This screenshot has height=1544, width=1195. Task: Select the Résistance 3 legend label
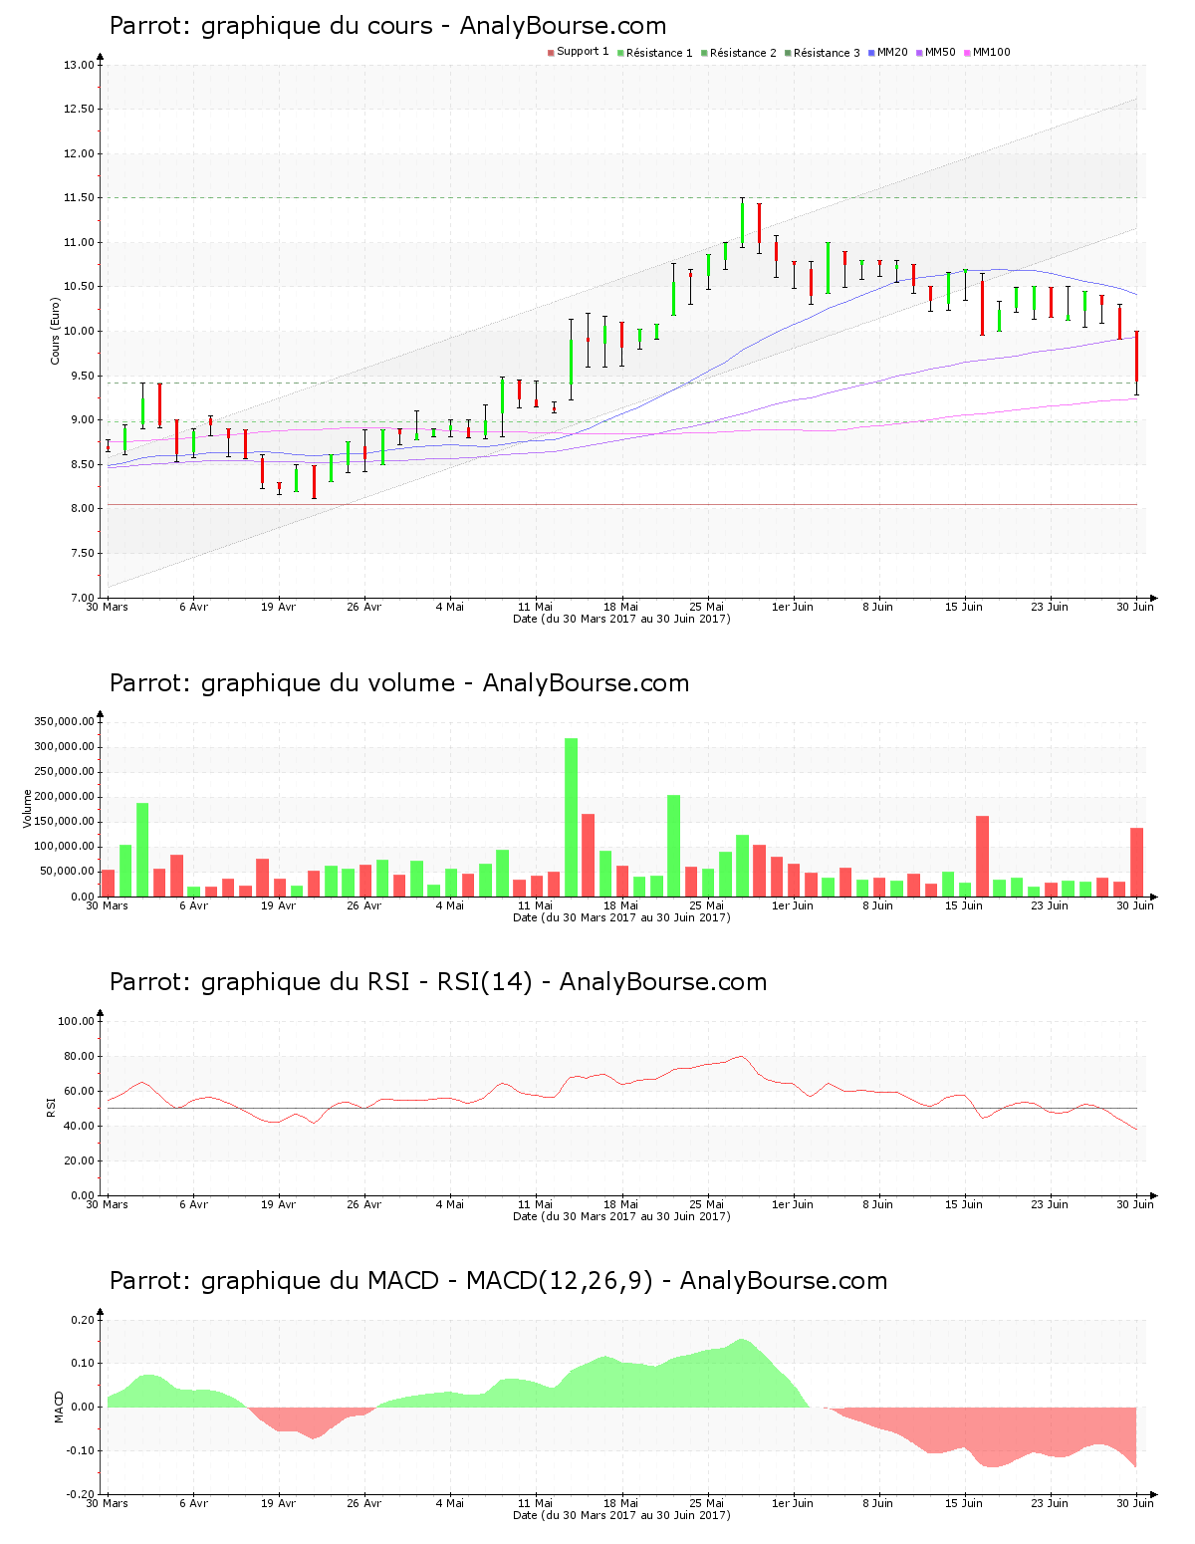point(827,53)
